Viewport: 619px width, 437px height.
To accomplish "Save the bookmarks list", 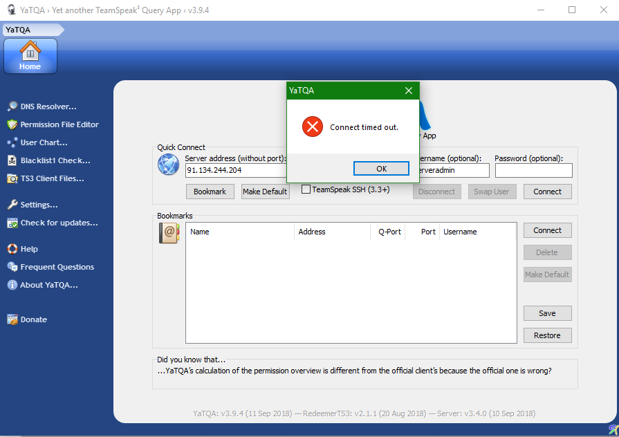I will (548, 313).
